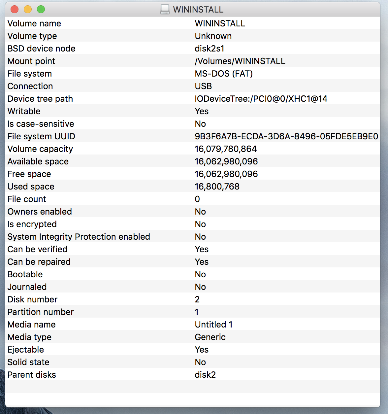Image resolution: width=388 pixels, height=414 pixels.
Task: Click the Volume capacity value 16,079,780,864
Action: [x=226, y=149]
